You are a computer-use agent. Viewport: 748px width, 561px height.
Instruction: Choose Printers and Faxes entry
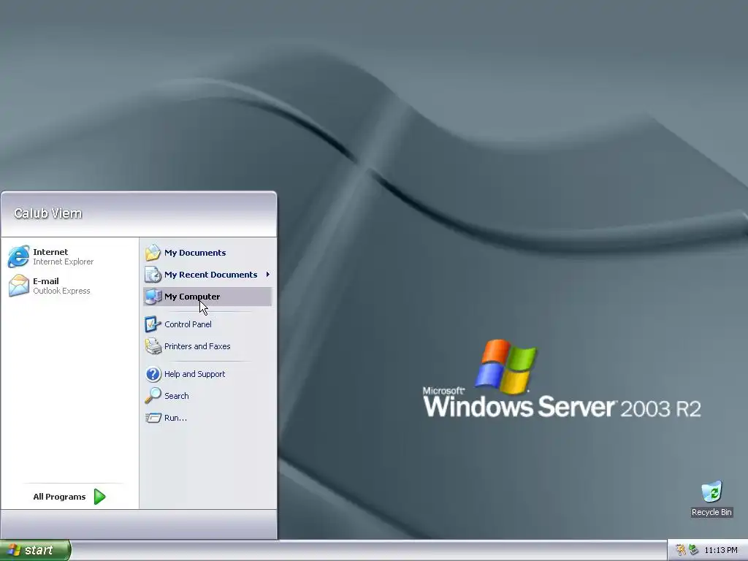(x=207, y=346)
